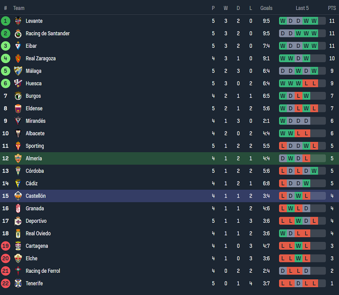The width and height of the screenshot is (339, 295).
Task: Click the red position 22 badge
Action: 6,283
